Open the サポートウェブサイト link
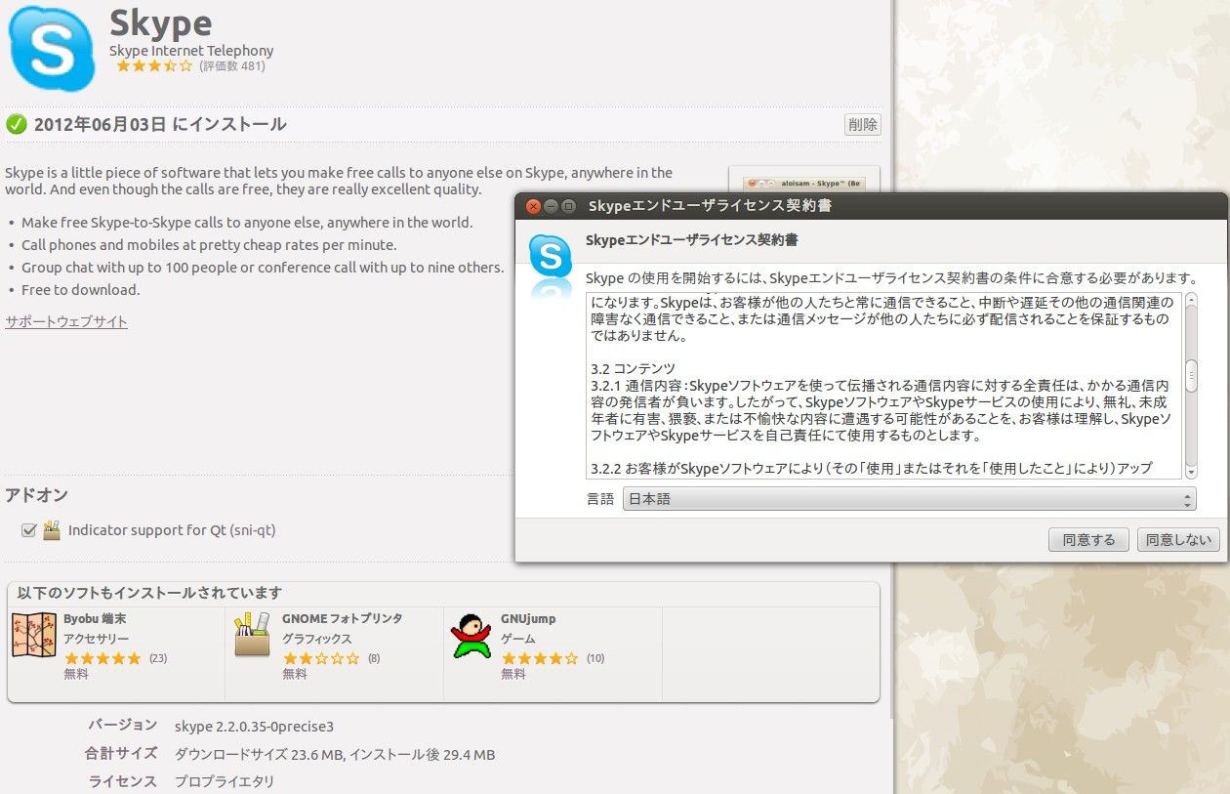 coord(66,321)
